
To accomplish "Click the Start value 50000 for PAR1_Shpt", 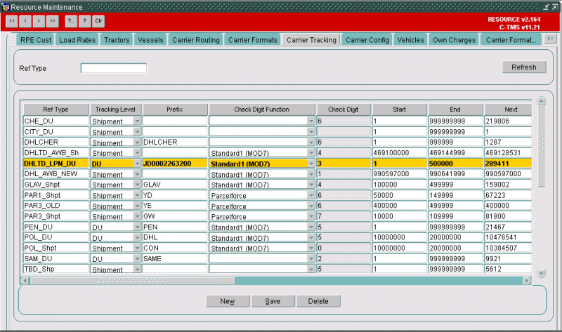I will click(400, 195).
